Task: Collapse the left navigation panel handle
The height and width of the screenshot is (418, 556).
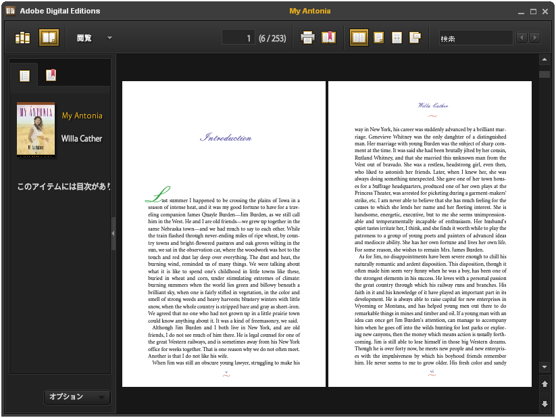Action: point(113,233)
